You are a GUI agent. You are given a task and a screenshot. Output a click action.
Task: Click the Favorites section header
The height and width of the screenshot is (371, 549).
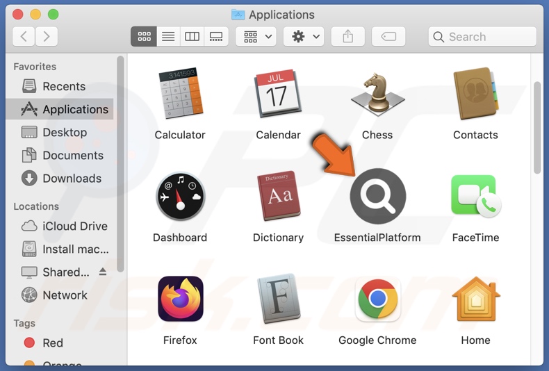(35, 67)
